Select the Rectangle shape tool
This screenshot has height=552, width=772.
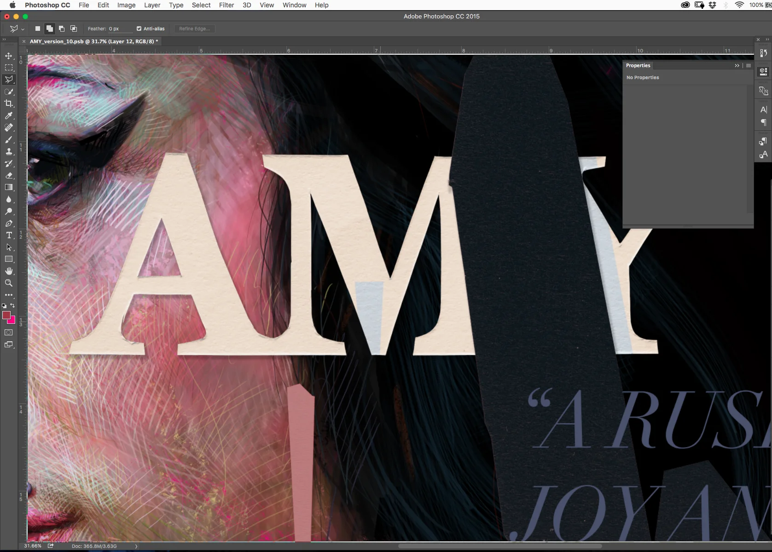click(9, 259)
